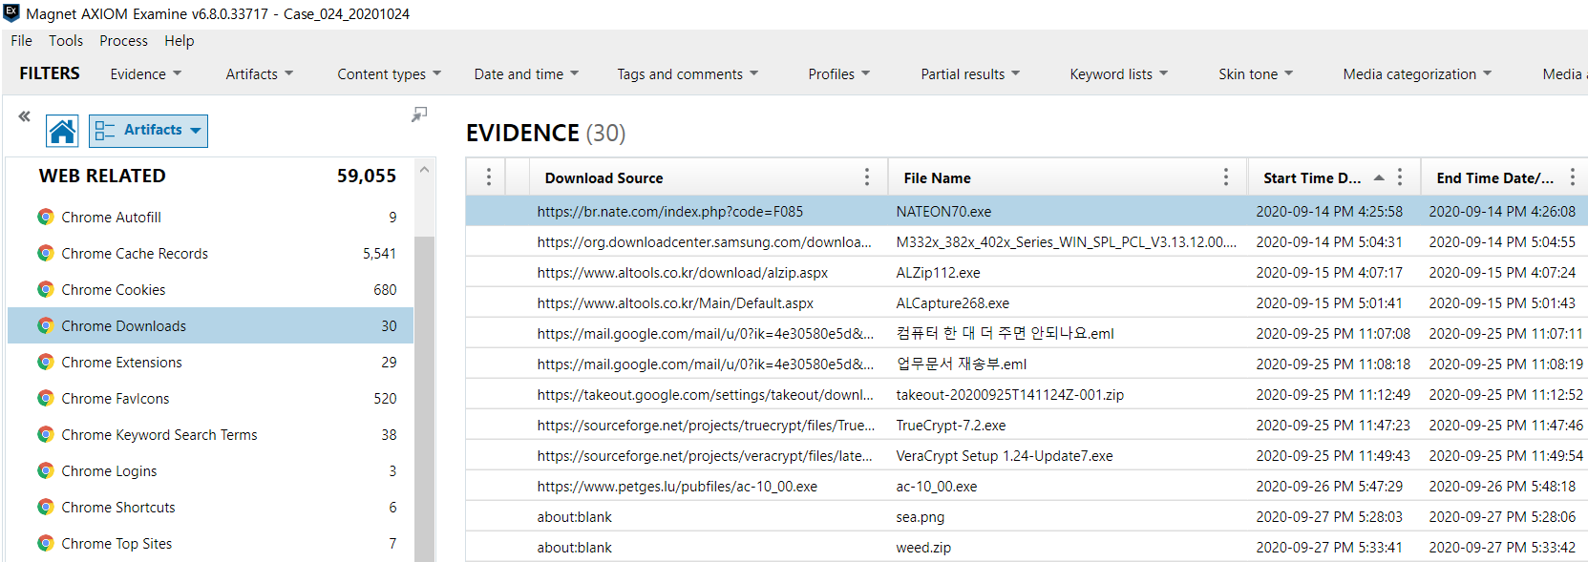Image resolution: width=1588 pixels, height=562 pixels.
Task: Expand the Profiles filter dropdown
Action: pos(839,73)
